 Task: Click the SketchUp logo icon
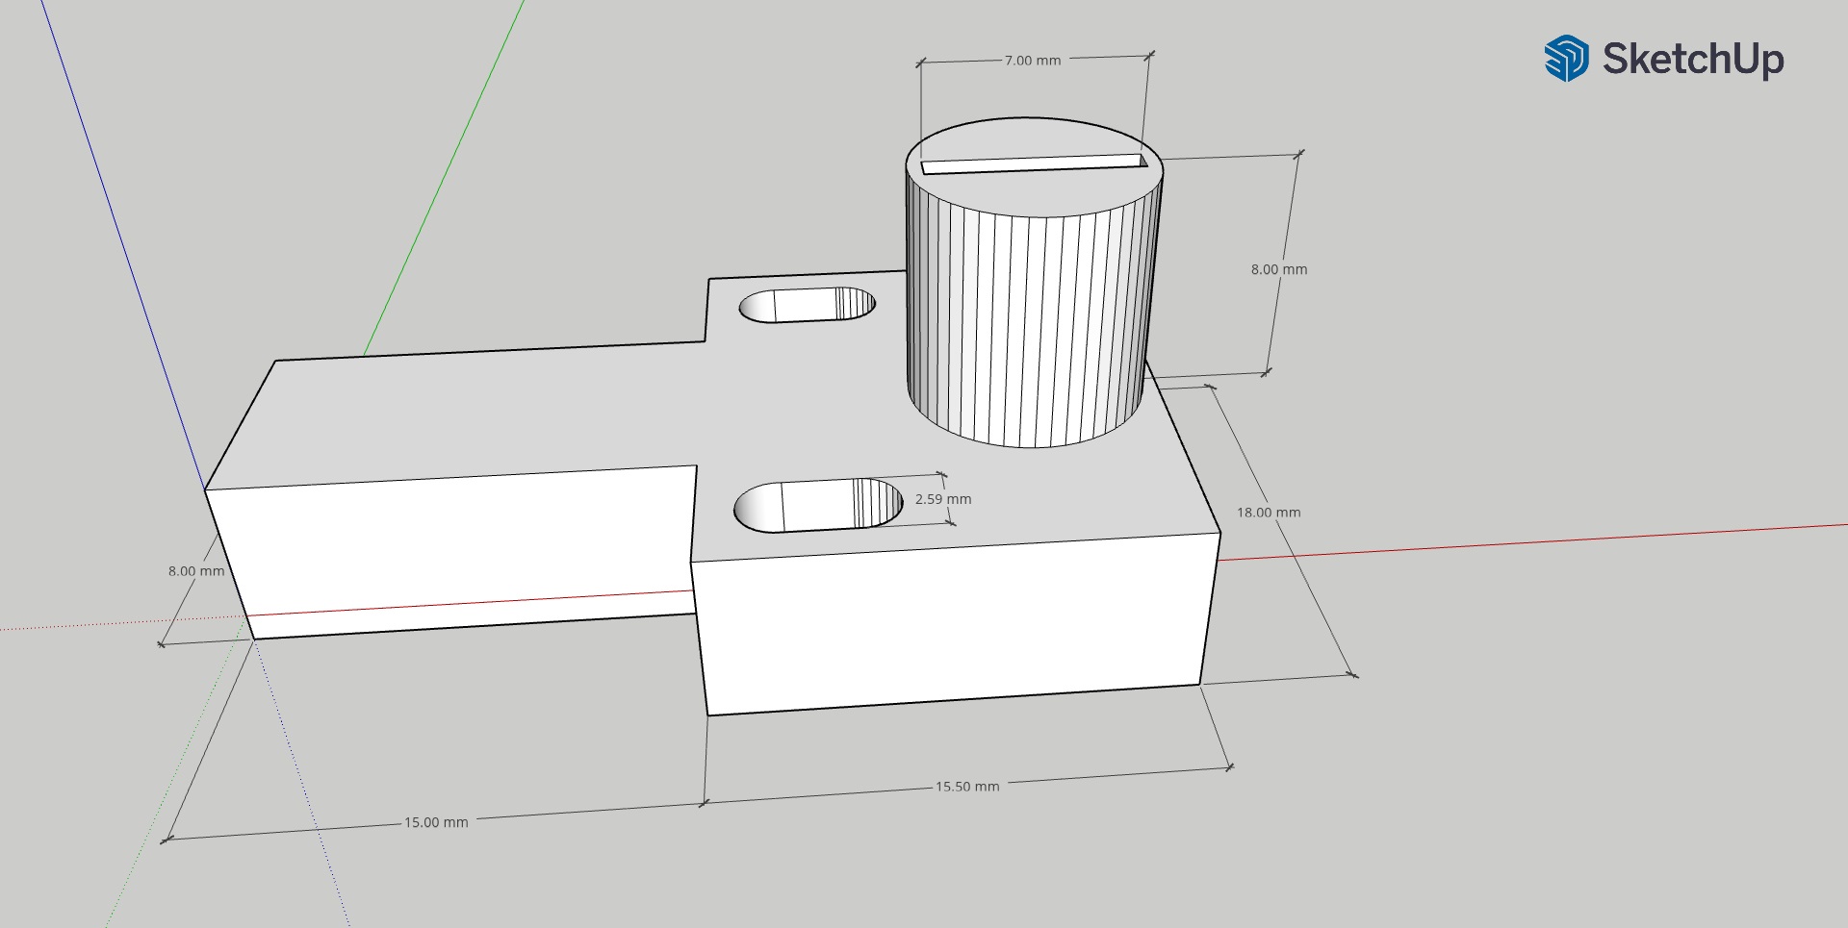coord(1566,59)
